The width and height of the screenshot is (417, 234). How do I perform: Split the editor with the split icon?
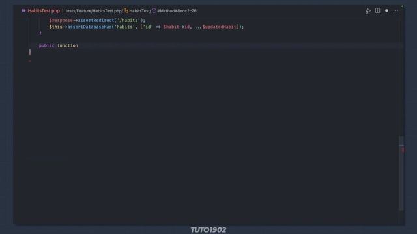pos(377,10)
